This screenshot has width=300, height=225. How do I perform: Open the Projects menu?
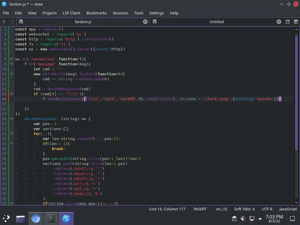click(x=50, y=13)
